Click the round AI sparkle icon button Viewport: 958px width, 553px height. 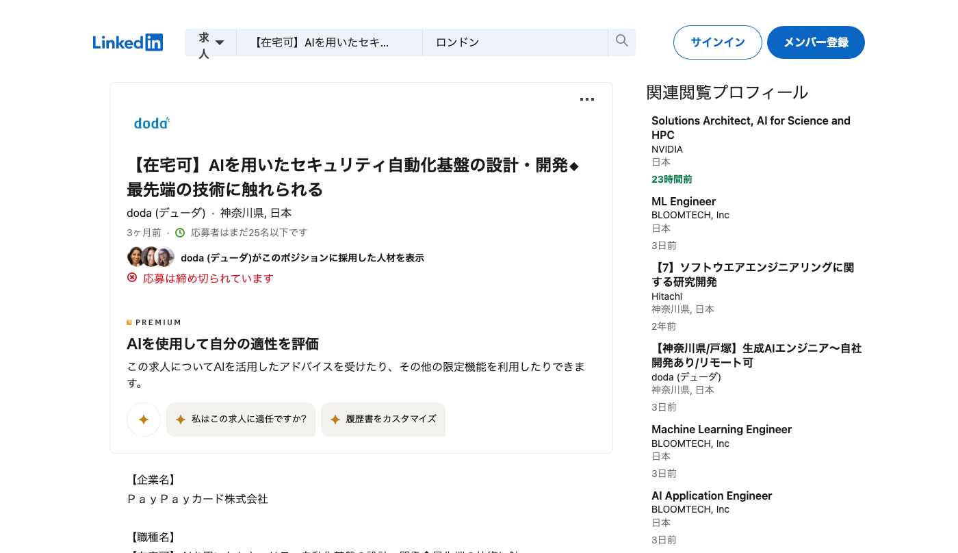coord(144,420)
